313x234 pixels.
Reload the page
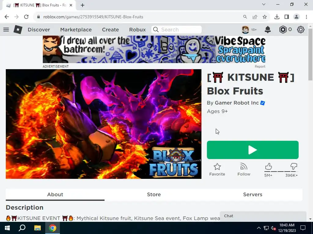[26, 17]
